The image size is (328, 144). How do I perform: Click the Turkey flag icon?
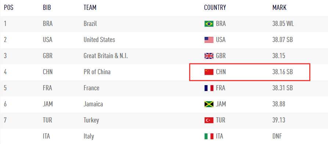[x=209, y=120]
